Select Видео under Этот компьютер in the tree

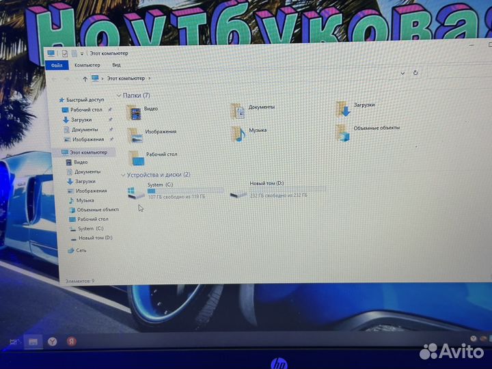tap(77, 162)
